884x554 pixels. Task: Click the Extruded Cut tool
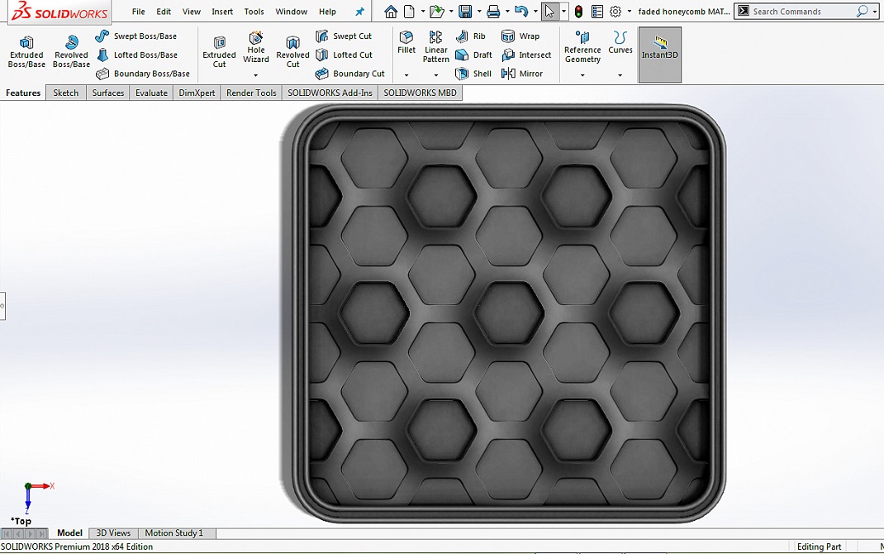pyautogui.click(x=219, y=52)
